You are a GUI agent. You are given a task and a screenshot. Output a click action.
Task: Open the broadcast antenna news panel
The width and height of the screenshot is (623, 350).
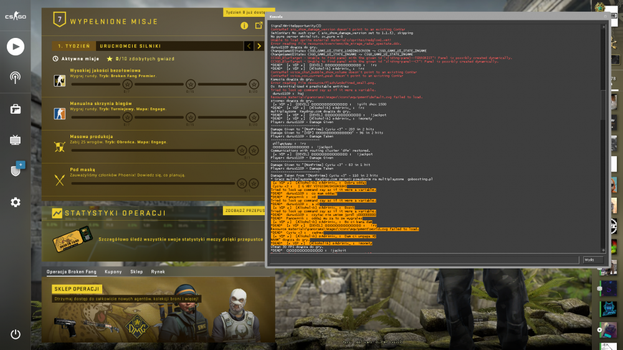(x=15, y=77)
